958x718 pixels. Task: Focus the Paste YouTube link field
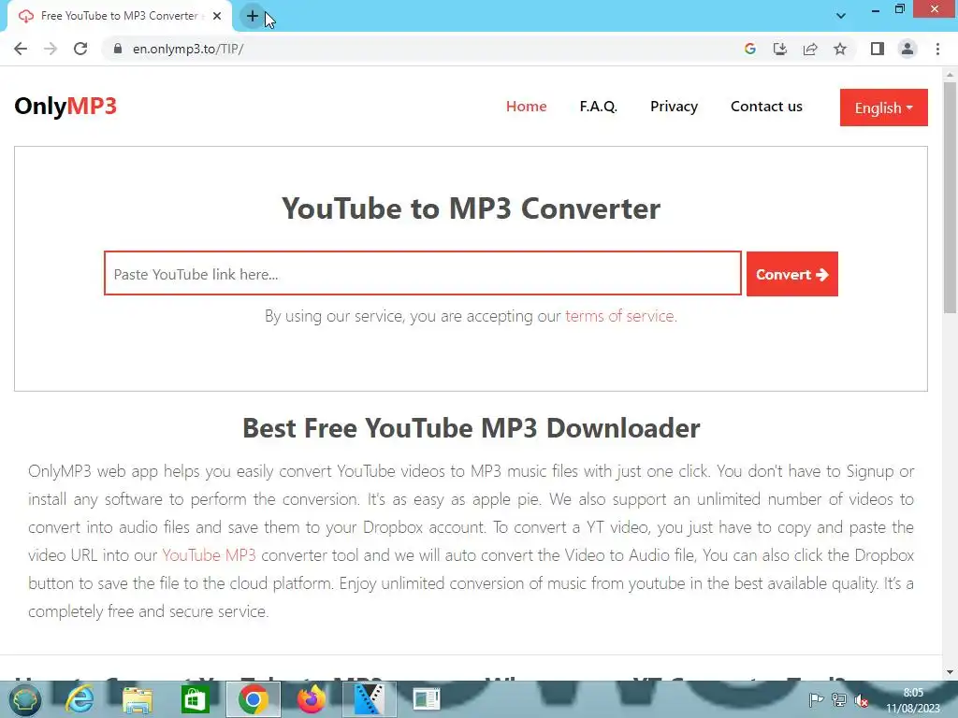pos(423,274)
